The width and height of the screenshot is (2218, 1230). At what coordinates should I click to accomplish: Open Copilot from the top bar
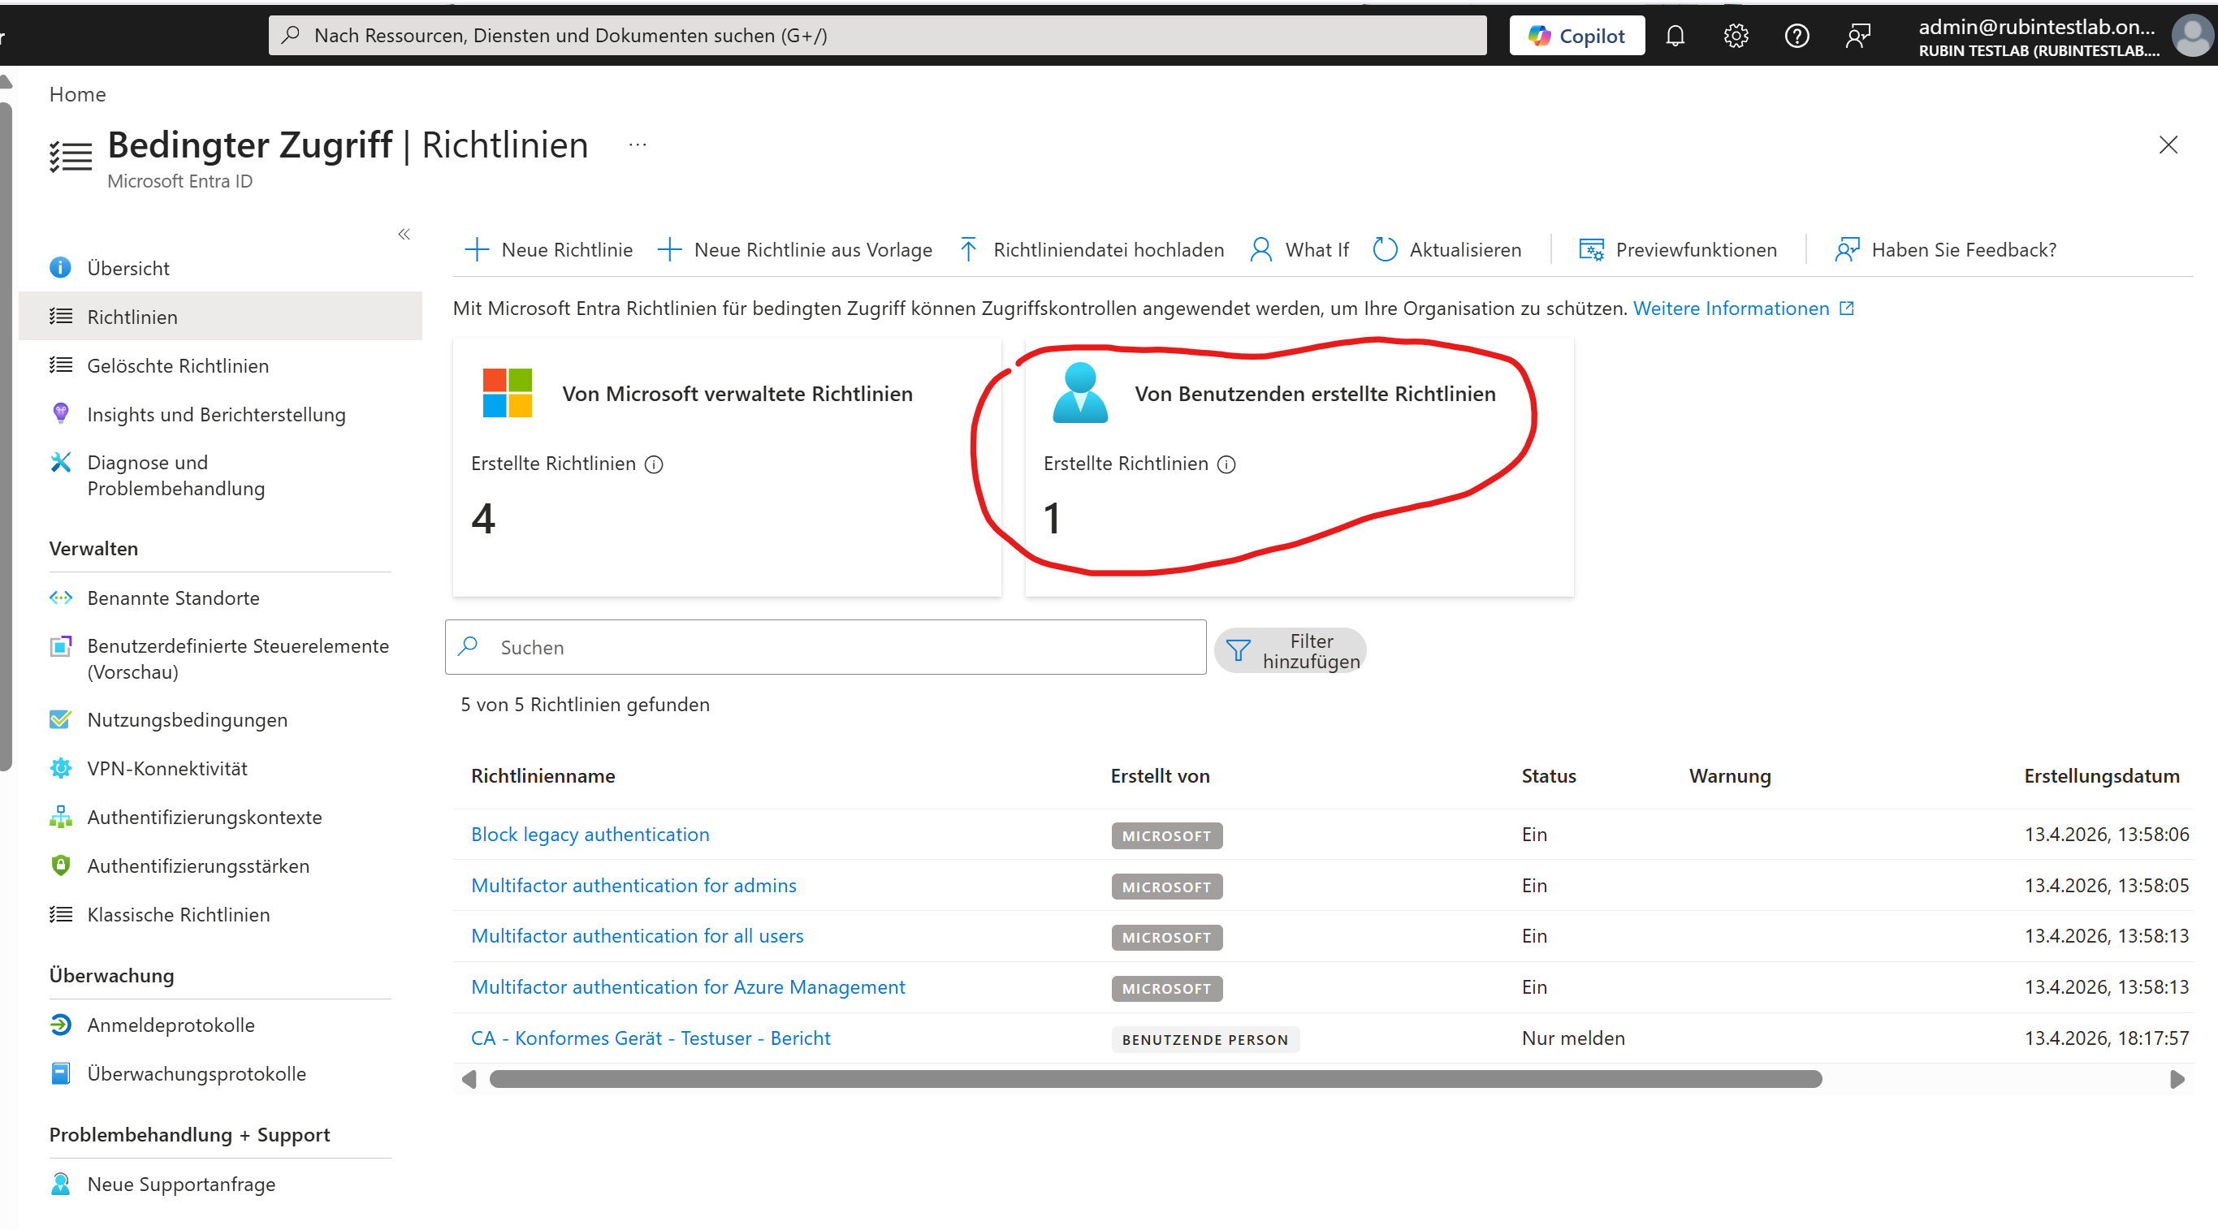click(x=1576, y=35)
